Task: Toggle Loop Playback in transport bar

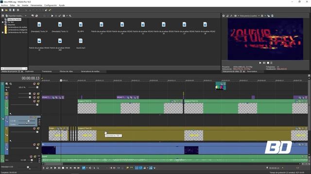Action: (48, 168)
